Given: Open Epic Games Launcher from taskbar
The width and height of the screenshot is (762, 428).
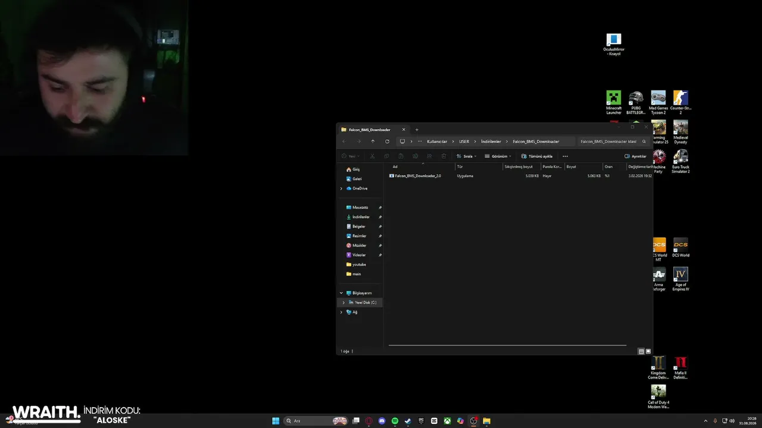Looking at the screenshot, I should 421,421.
